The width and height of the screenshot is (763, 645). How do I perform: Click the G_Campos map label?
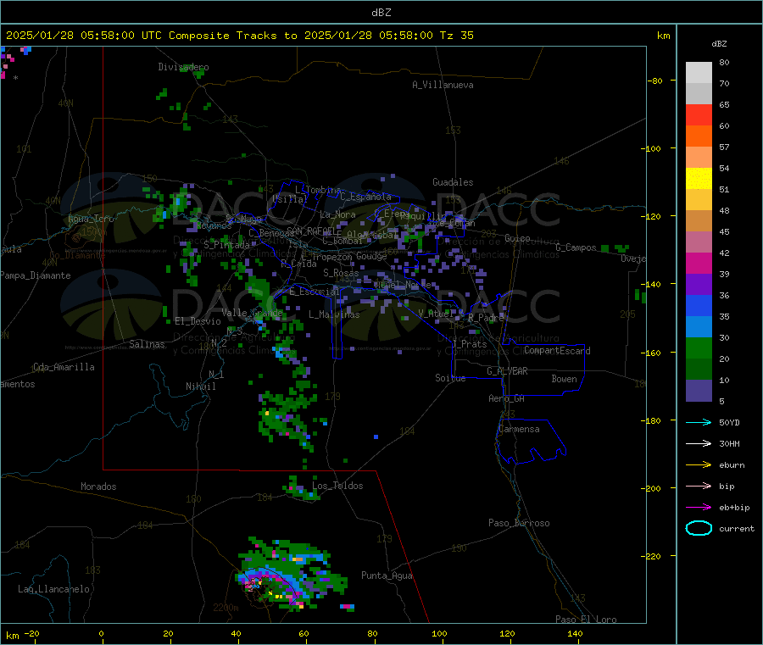coord(576,247)
